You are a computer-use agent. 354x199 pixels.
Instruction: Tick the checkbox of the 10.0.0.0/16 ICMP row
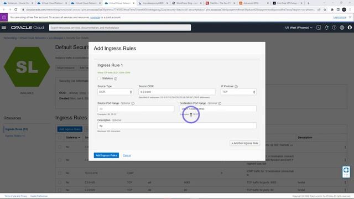click(60, 173)
